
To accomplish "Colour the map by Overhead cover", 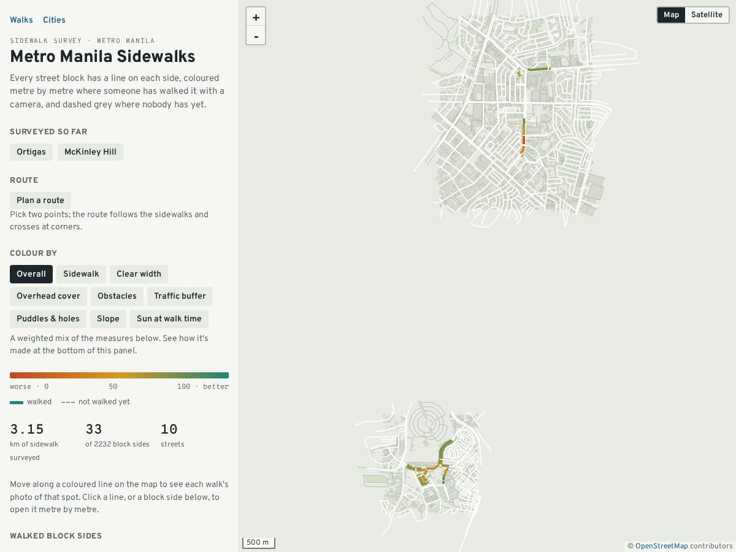I will pyautogui.click(x=48, y=296).
